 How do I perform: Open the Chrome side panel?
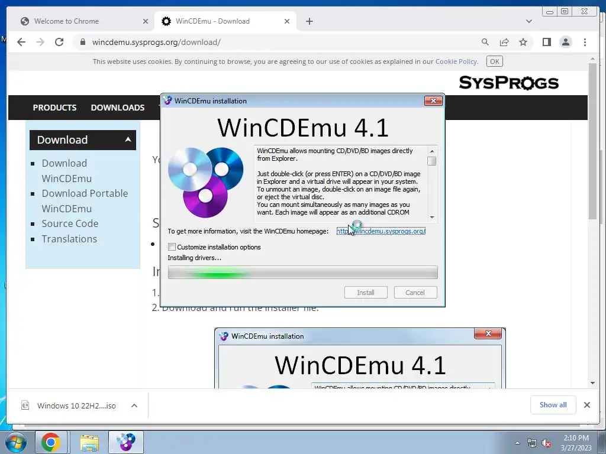(546, 42)
